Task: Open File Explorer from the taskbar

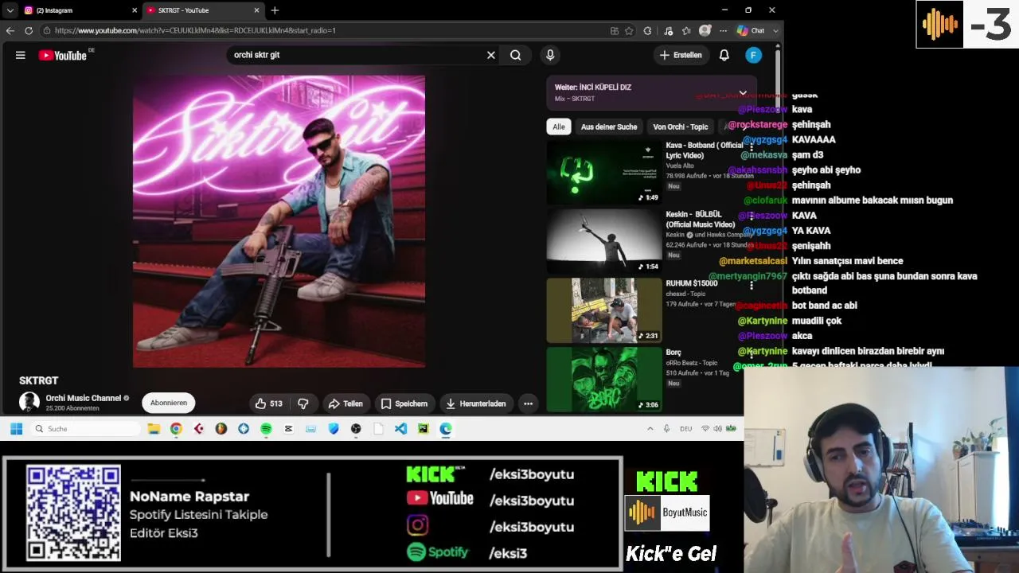Action: pos(154,428)
